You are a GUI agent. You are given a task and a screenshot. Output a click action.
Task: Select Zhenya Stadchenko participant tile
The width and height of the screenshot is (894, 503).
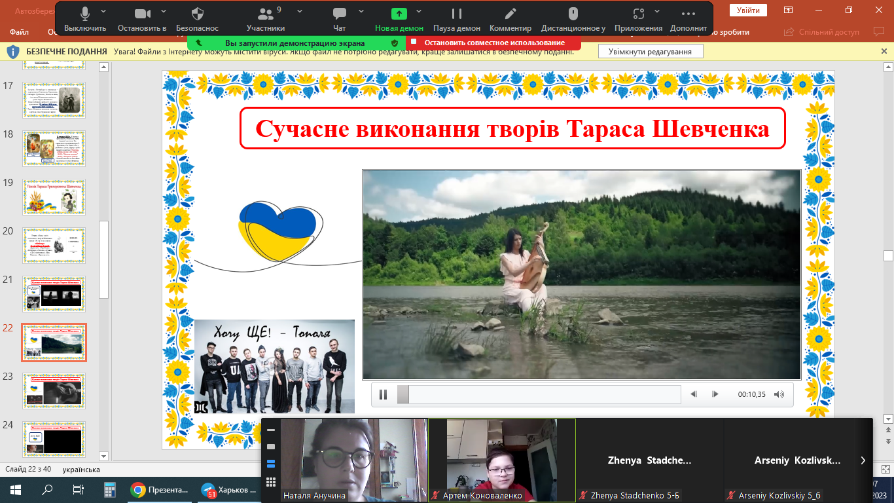pos(649,460)
